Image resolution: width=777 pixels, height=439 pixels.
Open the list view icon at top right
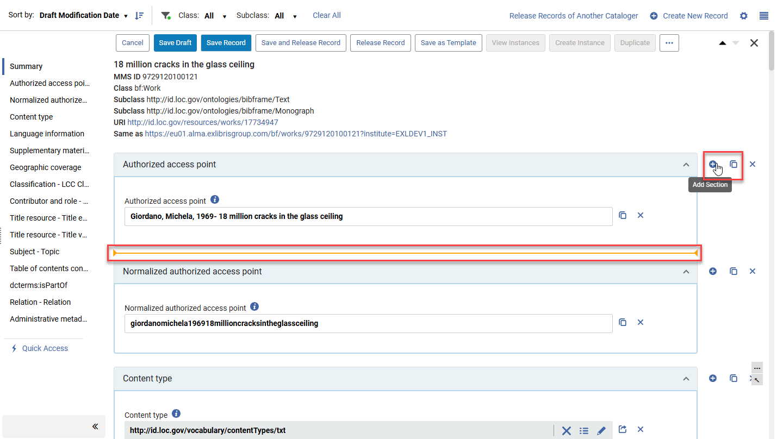[x=763, y=16]
